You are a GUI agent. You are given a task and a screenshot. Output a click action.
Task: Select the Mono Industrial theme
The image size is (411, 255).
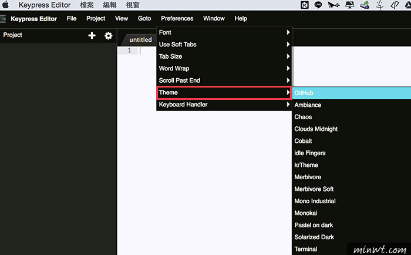pos(352,201)
